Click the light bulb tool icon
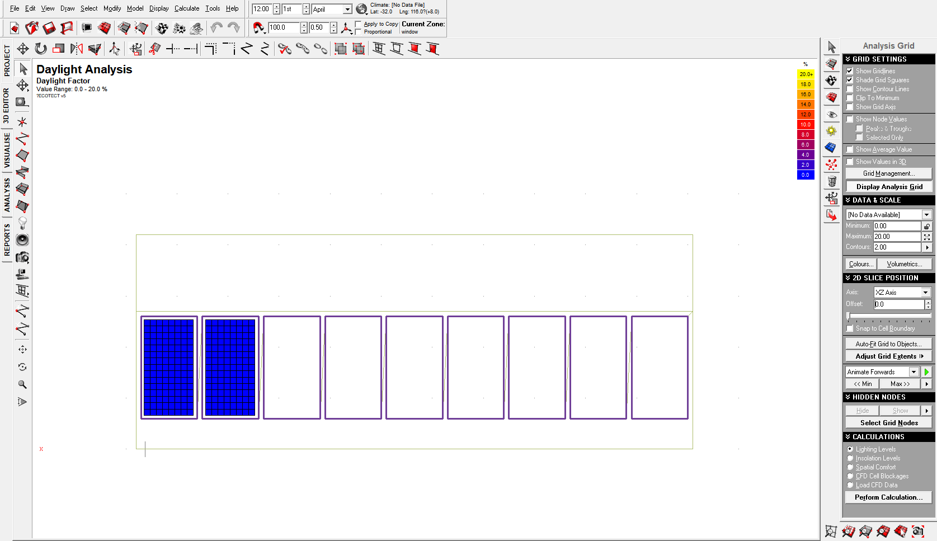The image size is (937, 541). coord(22,223)
